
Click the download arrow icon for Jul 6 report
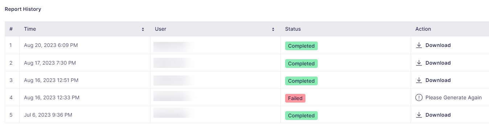(x=419, y=115)
